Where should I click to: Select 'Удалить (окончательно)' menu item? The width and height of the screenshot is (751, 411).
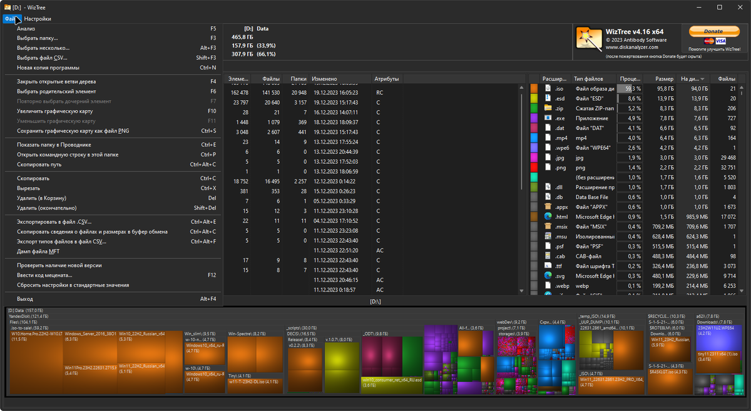[113, 208]
